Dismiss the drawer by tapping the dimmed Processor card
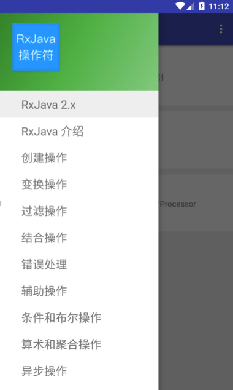The image size is (233, 390). coord(196,203)
